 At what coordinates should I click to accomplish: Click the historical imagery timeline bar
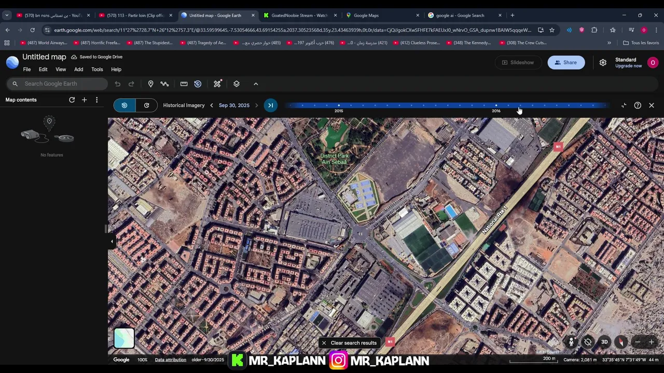(446, 106)
